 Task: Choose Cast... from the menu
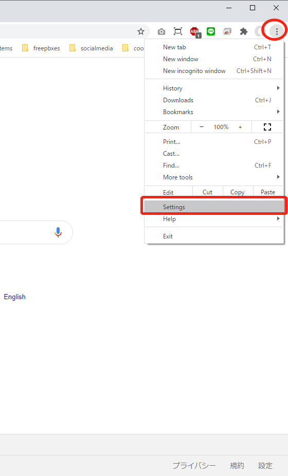214,153
